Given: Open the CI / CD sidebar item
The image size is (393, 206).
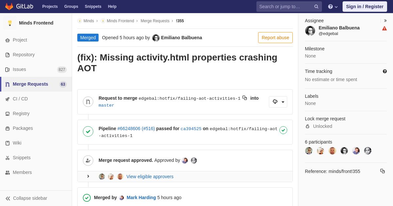Looking at the screenshot, I should pyautogui.click(x=36, y=99).
